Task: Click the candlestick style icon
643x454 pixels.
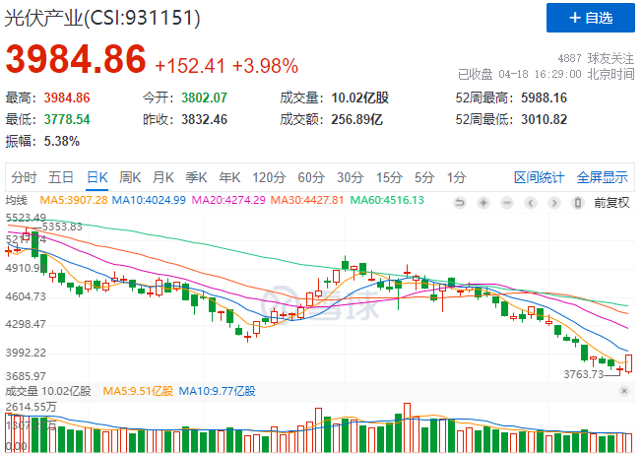Action: coord(575,202)
